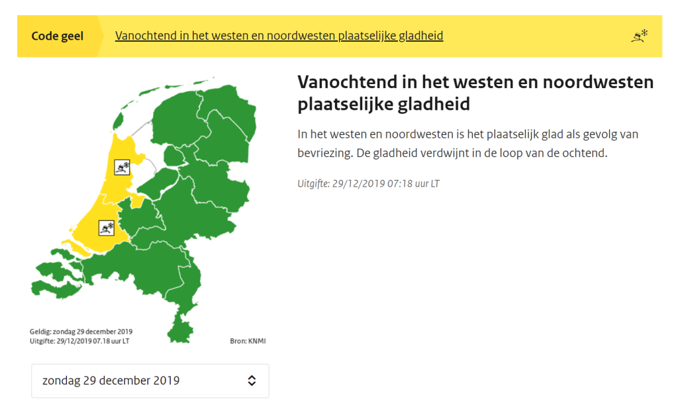
Task: Click the slipperiness warning icon on Zuid-Holland
Action: pyautogui.click(x=107, y=228)
